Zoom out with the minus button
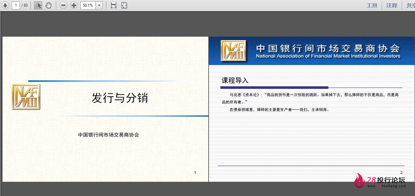 [64, 5]
